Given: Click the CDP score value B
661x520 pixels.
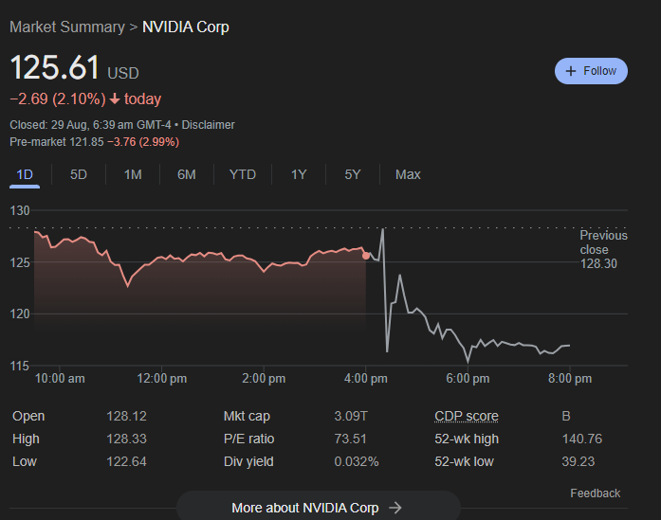Looking at the screenshot, I should point(566,416).
